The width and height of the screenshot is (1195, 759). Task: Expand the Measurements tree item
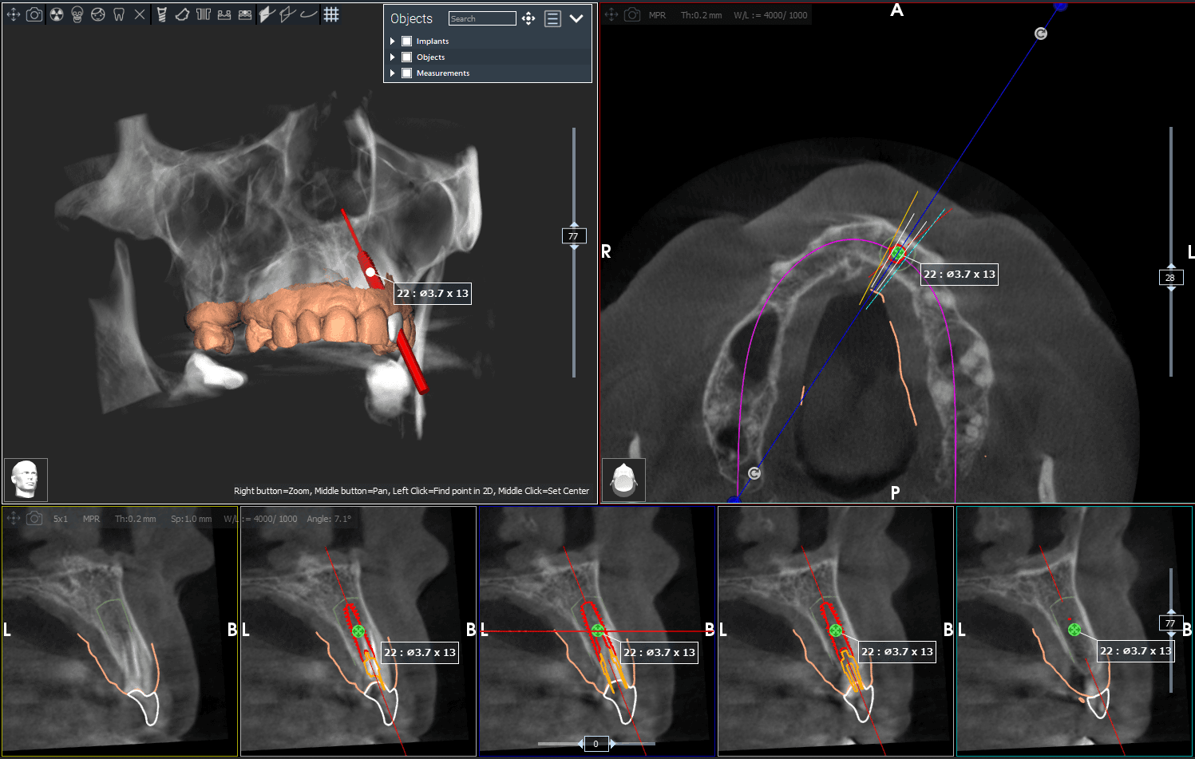392,73
